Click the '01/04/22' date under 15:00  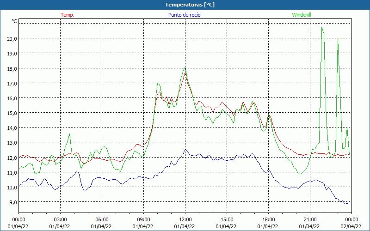226,226
